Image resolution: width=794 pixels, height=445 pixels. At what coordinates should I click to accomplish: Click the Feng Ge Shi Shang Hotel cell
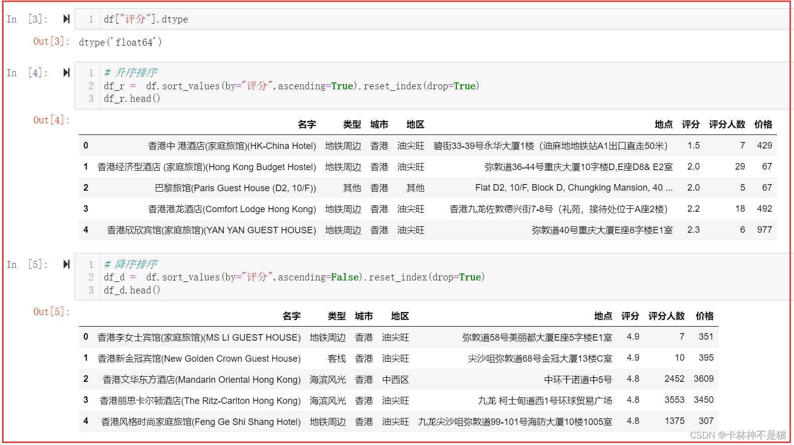201,422
